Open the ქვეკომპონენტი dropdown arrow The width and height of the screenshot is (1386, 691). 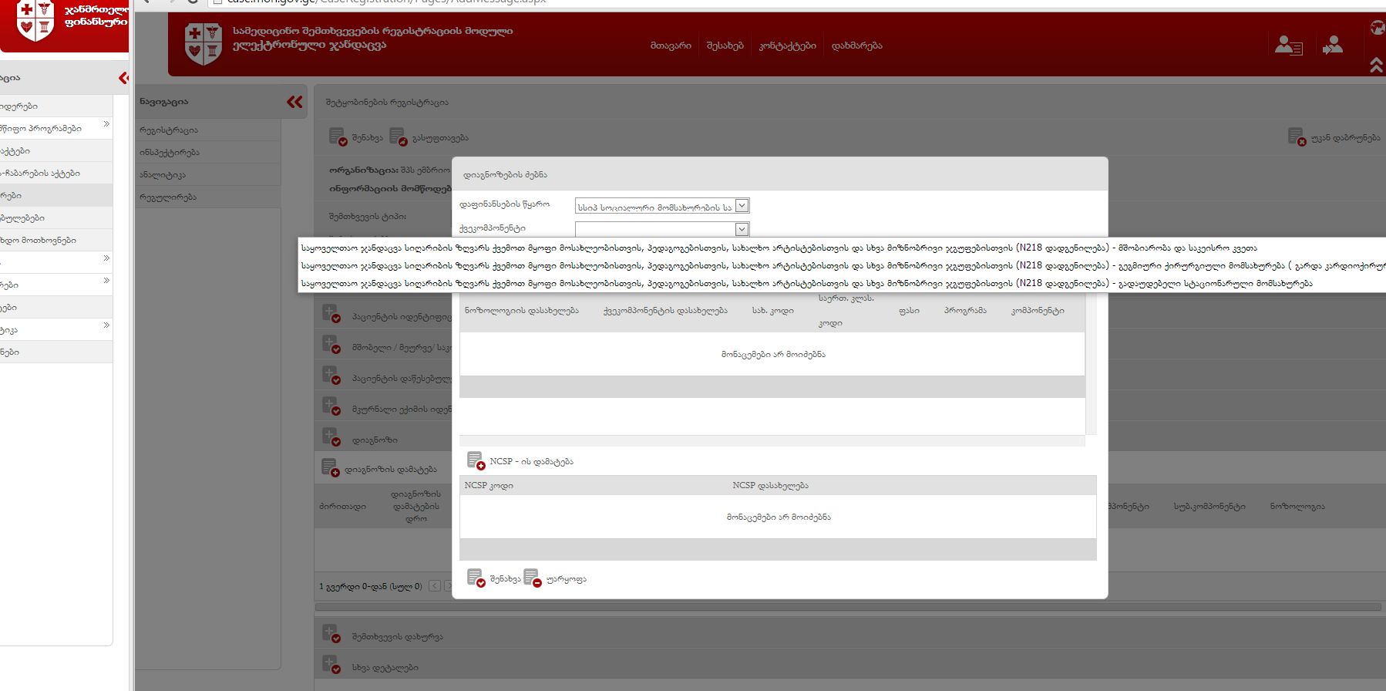click(742, 229)
